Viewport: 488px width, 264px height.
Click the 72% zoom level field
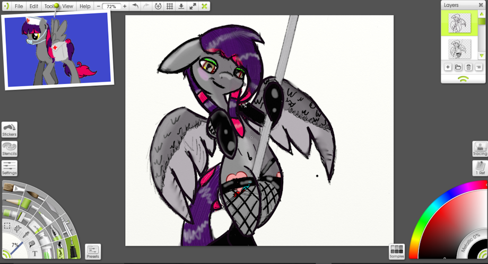tap(111, 6)
